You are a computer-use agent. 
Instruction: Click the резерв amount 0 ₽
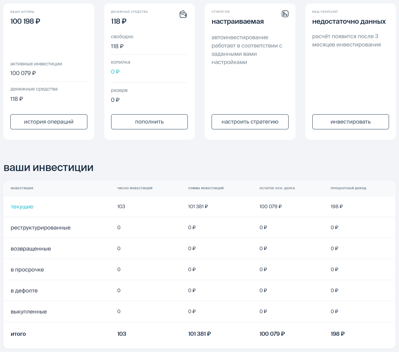(115, 100)
